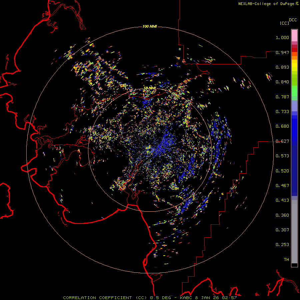Click the KABC radar site identifier in caption
This screenshot has width=300, height=300.
tap(186, 298)
